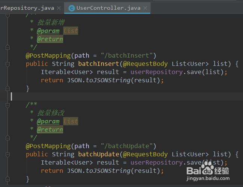Click toJSONString in the batchInsert method

(108, 80)
